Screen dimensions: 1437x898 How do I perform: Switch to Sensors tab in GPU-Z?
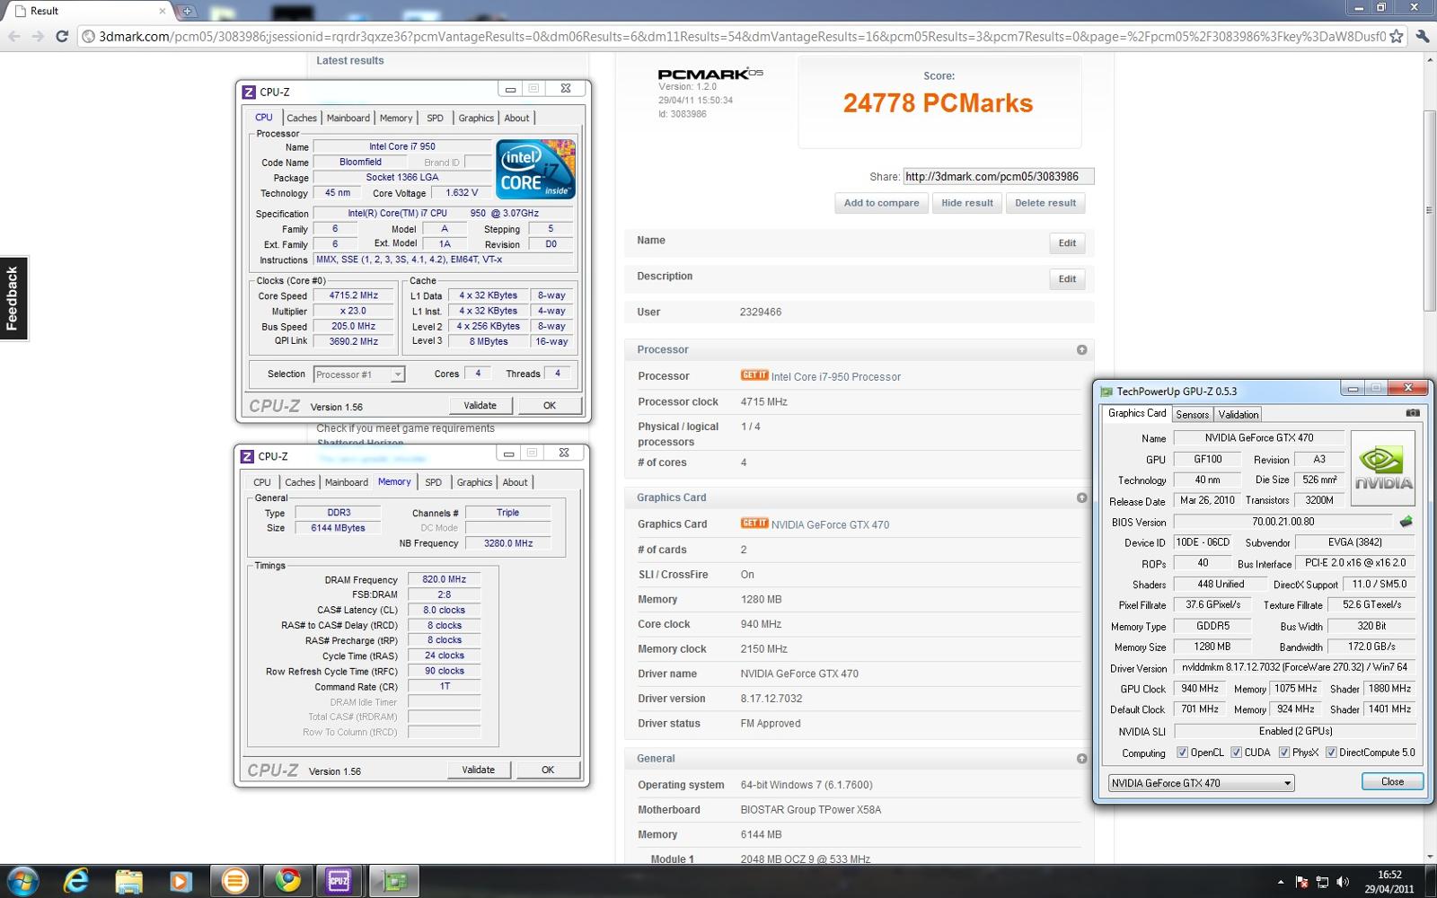coord(1192,415)
